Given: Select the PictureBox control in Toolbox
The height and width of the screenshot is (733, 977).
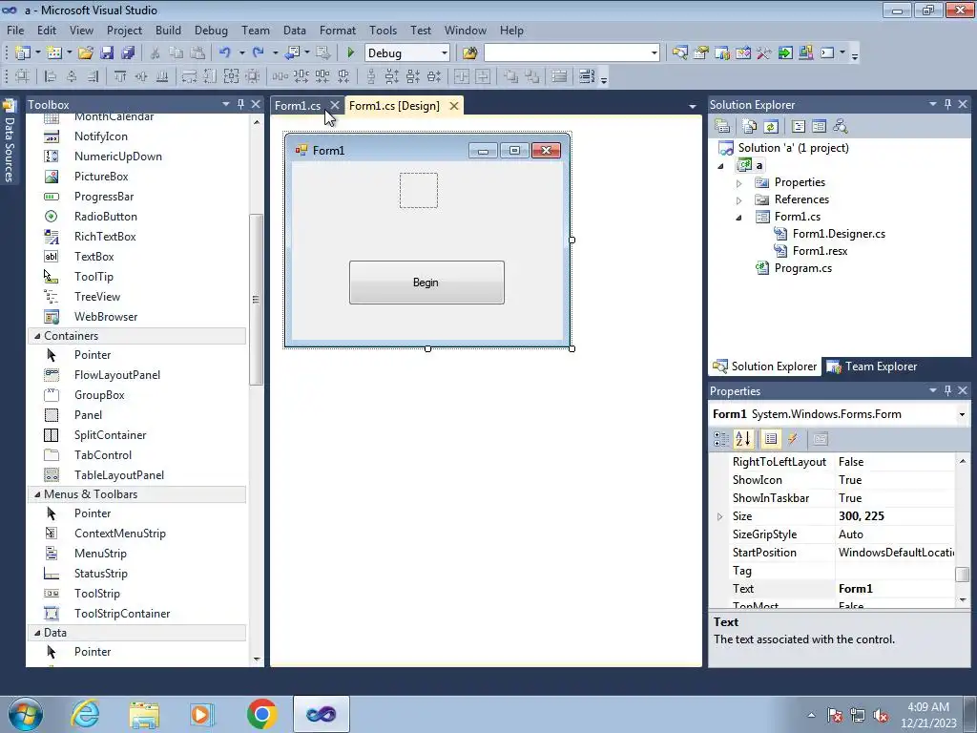Looking at the screenshot, I should pos(101,177).
